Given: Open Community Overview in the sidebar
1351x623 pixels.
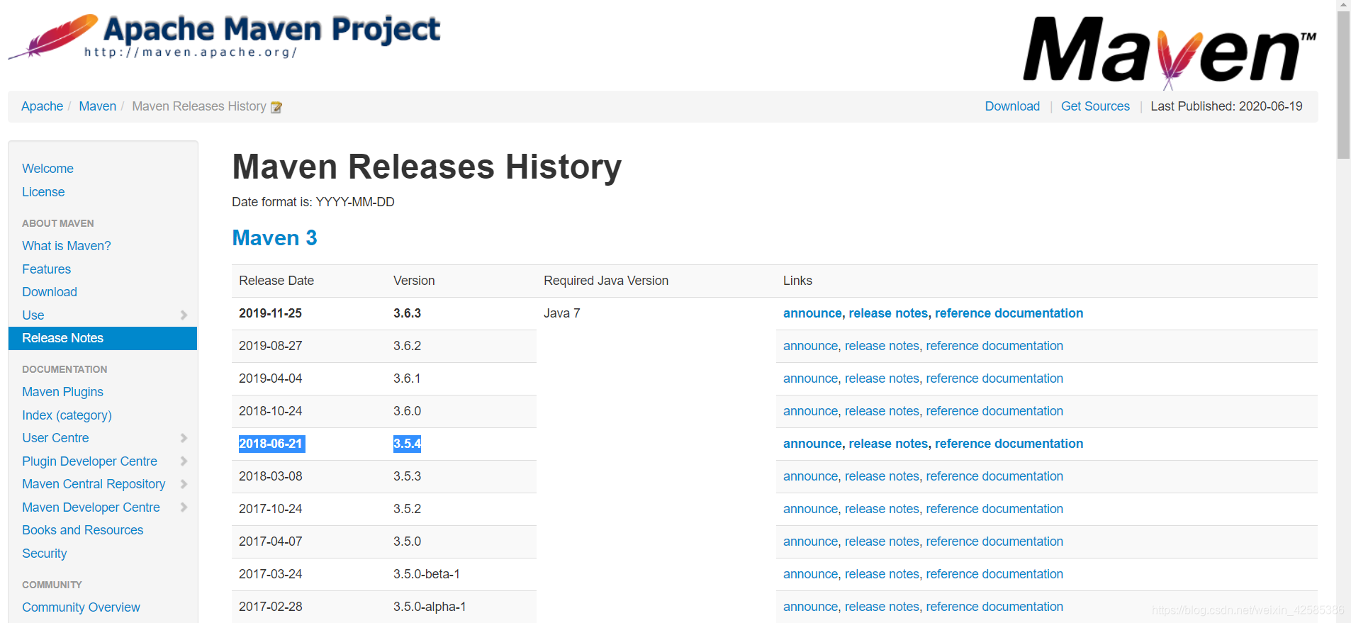Looking at the screenshot, I should [x=81, y=607].
